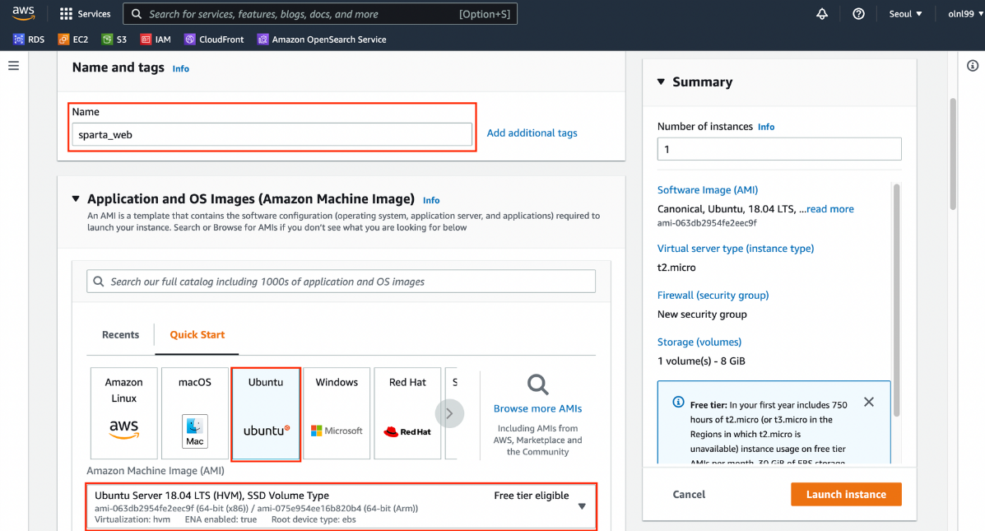Click the New security group text
Screen dimensions: 985x531
702,314
